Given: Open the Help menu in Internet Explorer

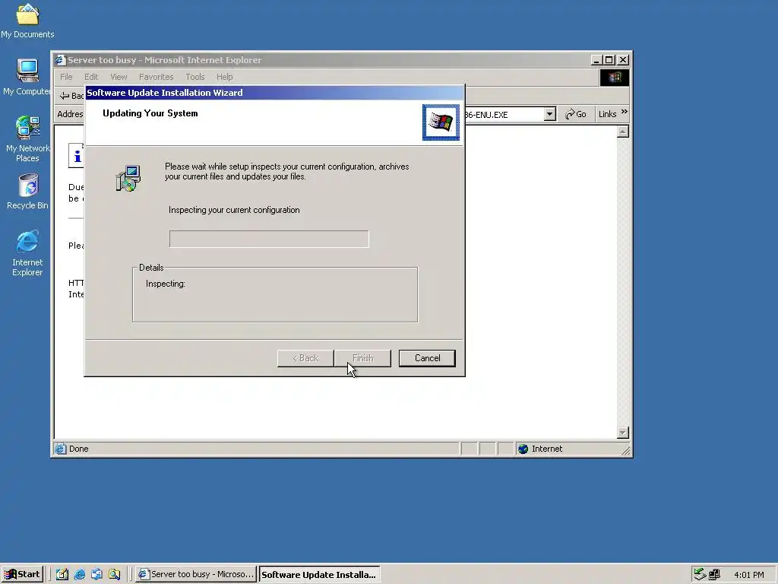Looking at the screenshot, I should (x=224, y=77).
